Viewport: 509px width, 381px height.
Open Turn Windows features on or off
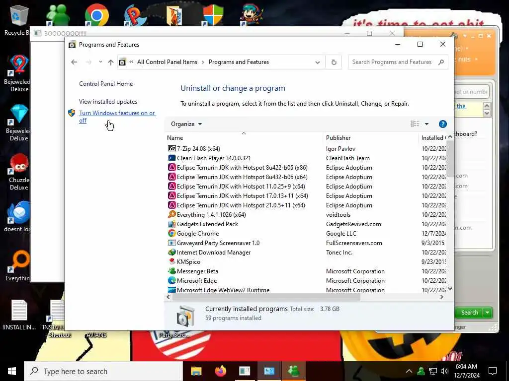click(x=117, y=117)
